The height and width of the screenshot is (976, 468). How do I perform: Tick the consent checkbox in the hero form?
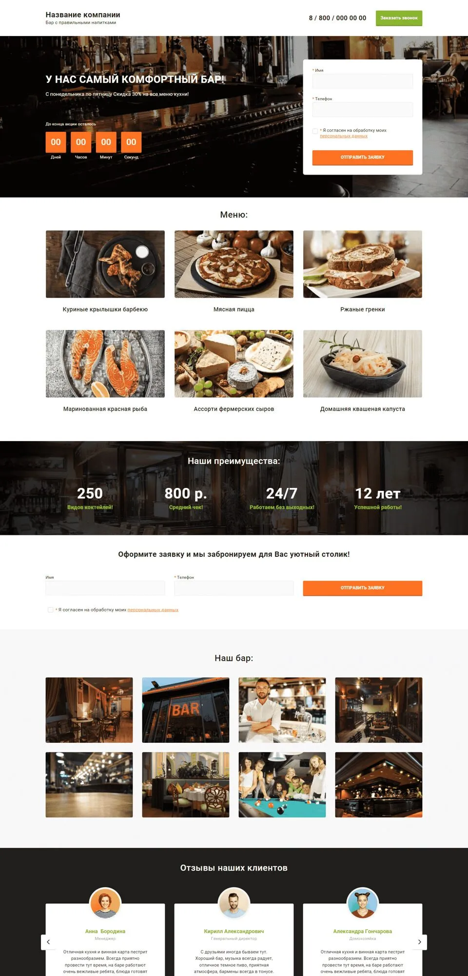pos(315,131)
